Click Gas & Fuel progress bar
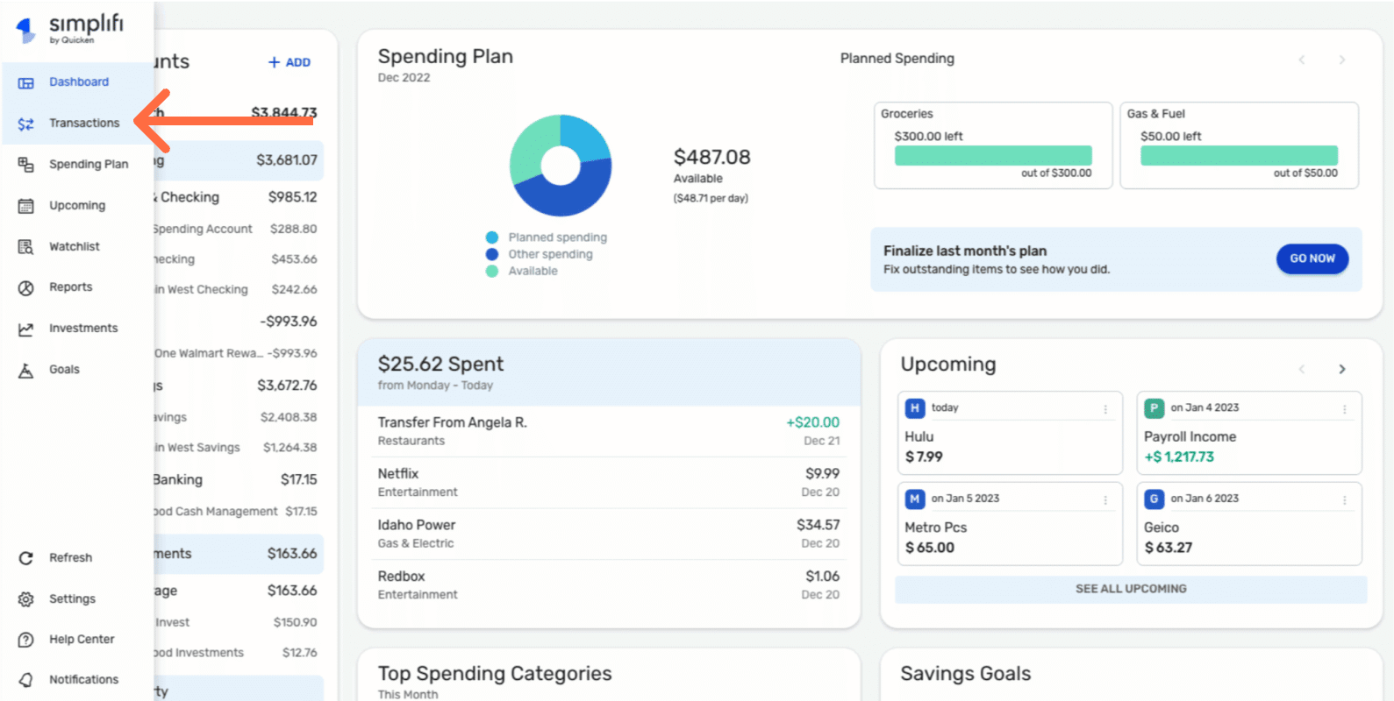This screenshot has width=1394, height=701. click(x=1239, y=155)
